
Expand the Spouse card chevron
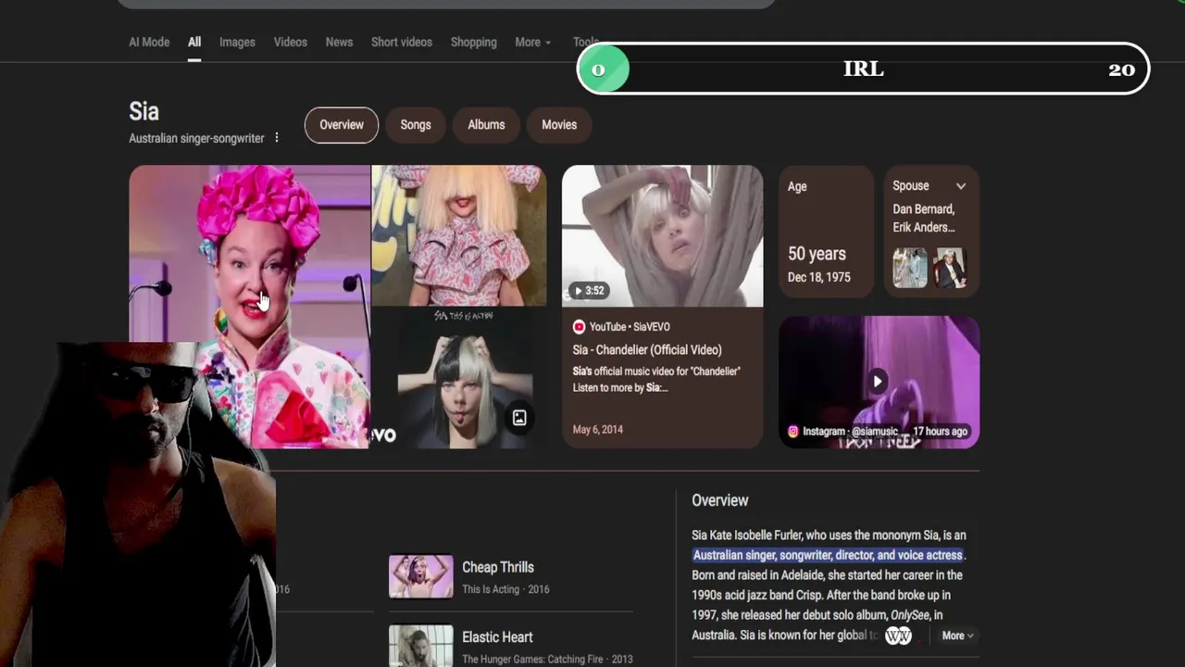click(x=961, y=186)
